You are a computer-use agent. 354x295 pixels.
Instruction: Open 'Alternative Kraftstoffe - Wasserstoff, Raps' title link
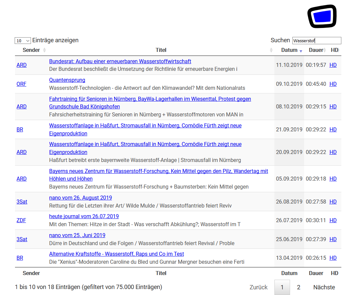click(117, 254)
